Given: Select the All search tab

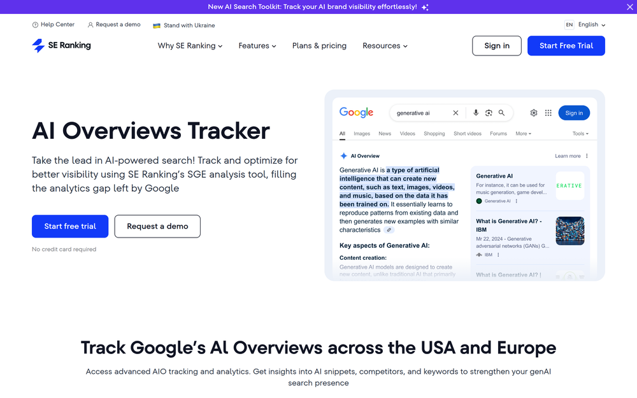Looking at the screenshot, I should tap(342, 134).
